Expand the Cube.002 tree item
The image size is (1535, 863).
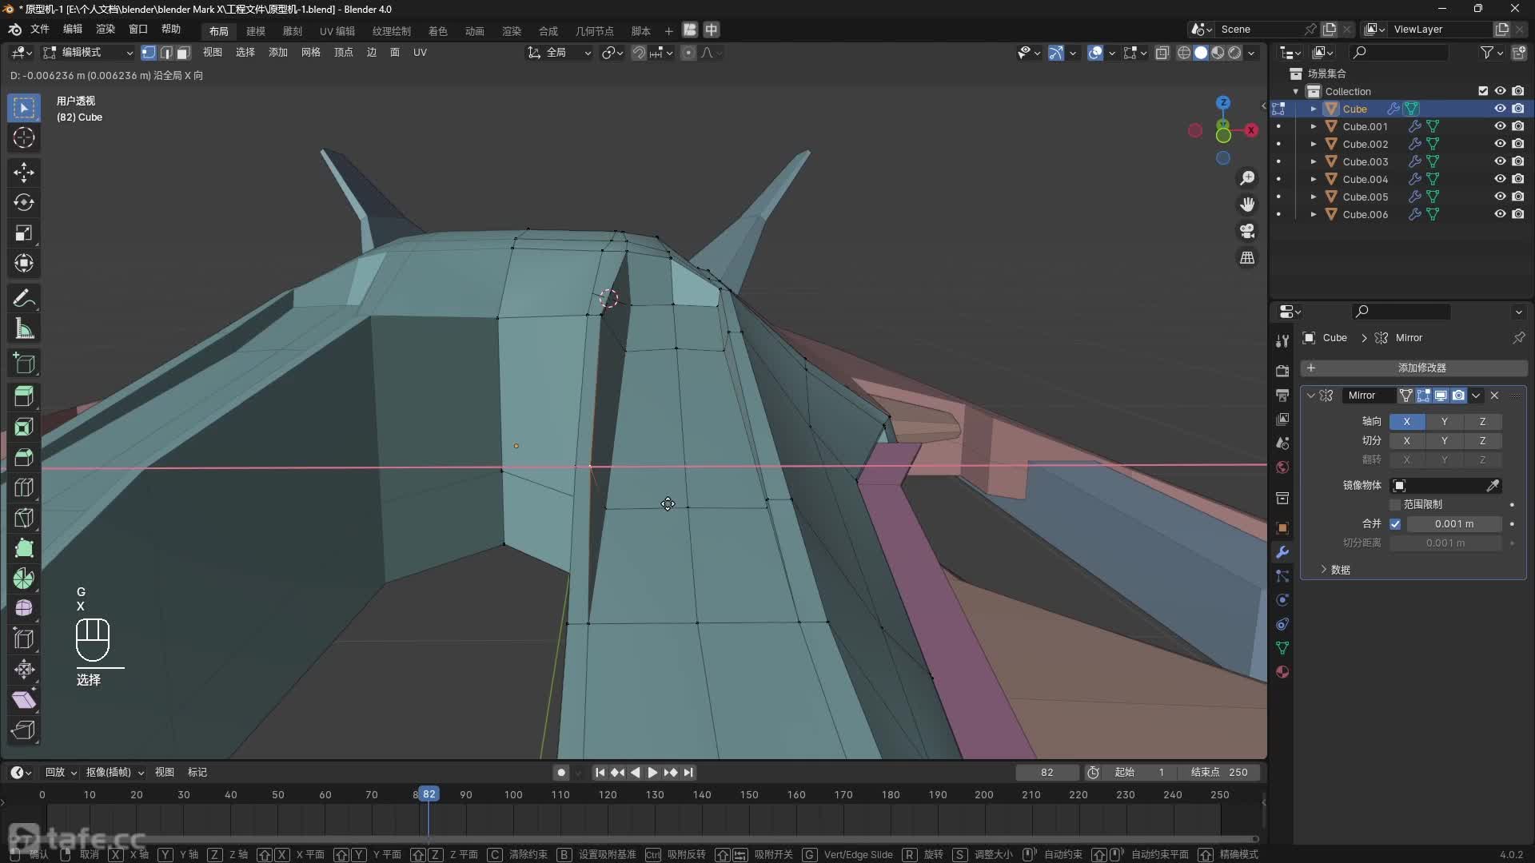1313,144
